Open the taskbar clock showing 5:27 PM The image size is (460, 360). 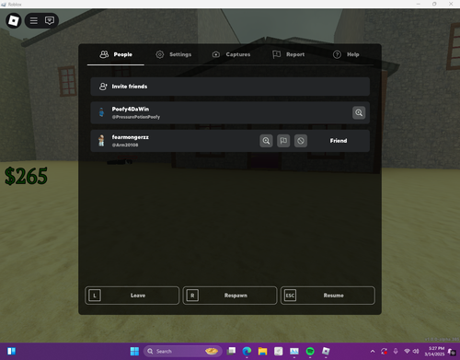434,352
